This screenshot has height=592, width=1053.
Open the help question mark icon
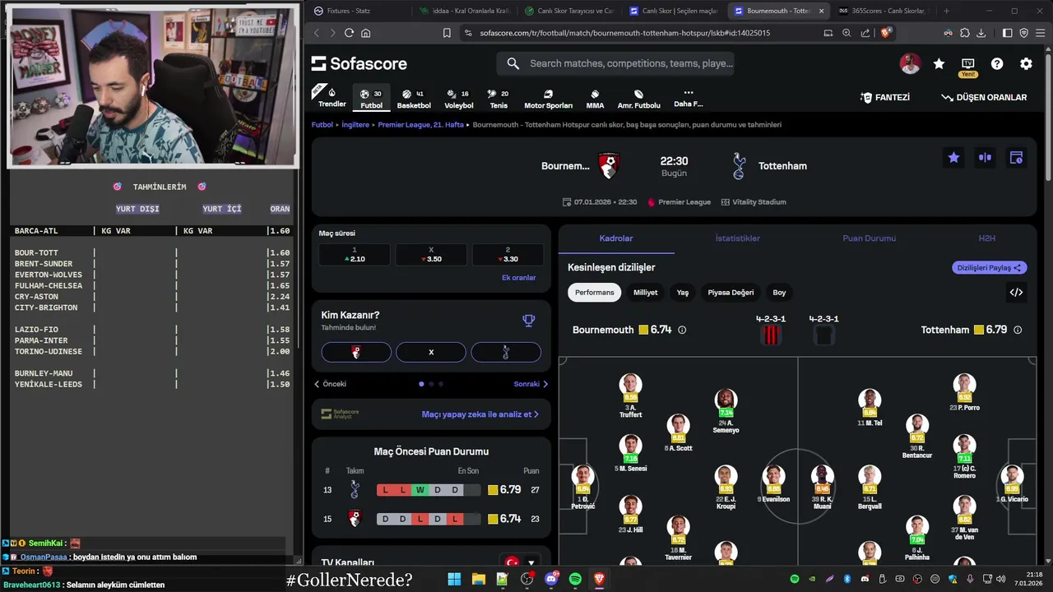[997, 63]
